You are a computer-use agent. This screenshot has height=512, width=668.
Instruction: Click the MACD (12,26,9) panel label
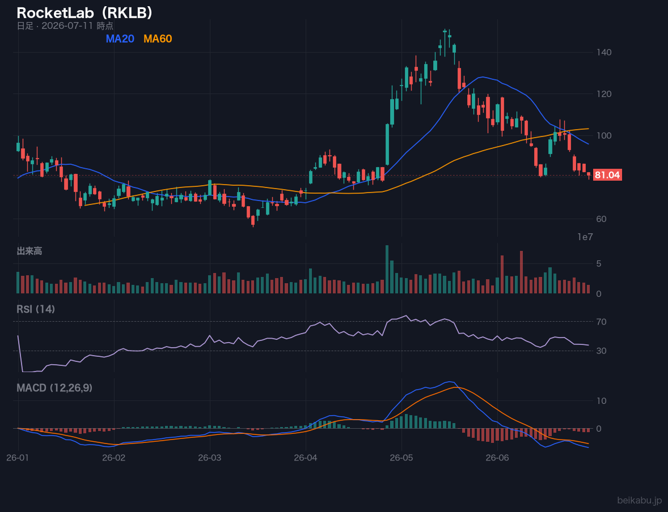(54, 388)
